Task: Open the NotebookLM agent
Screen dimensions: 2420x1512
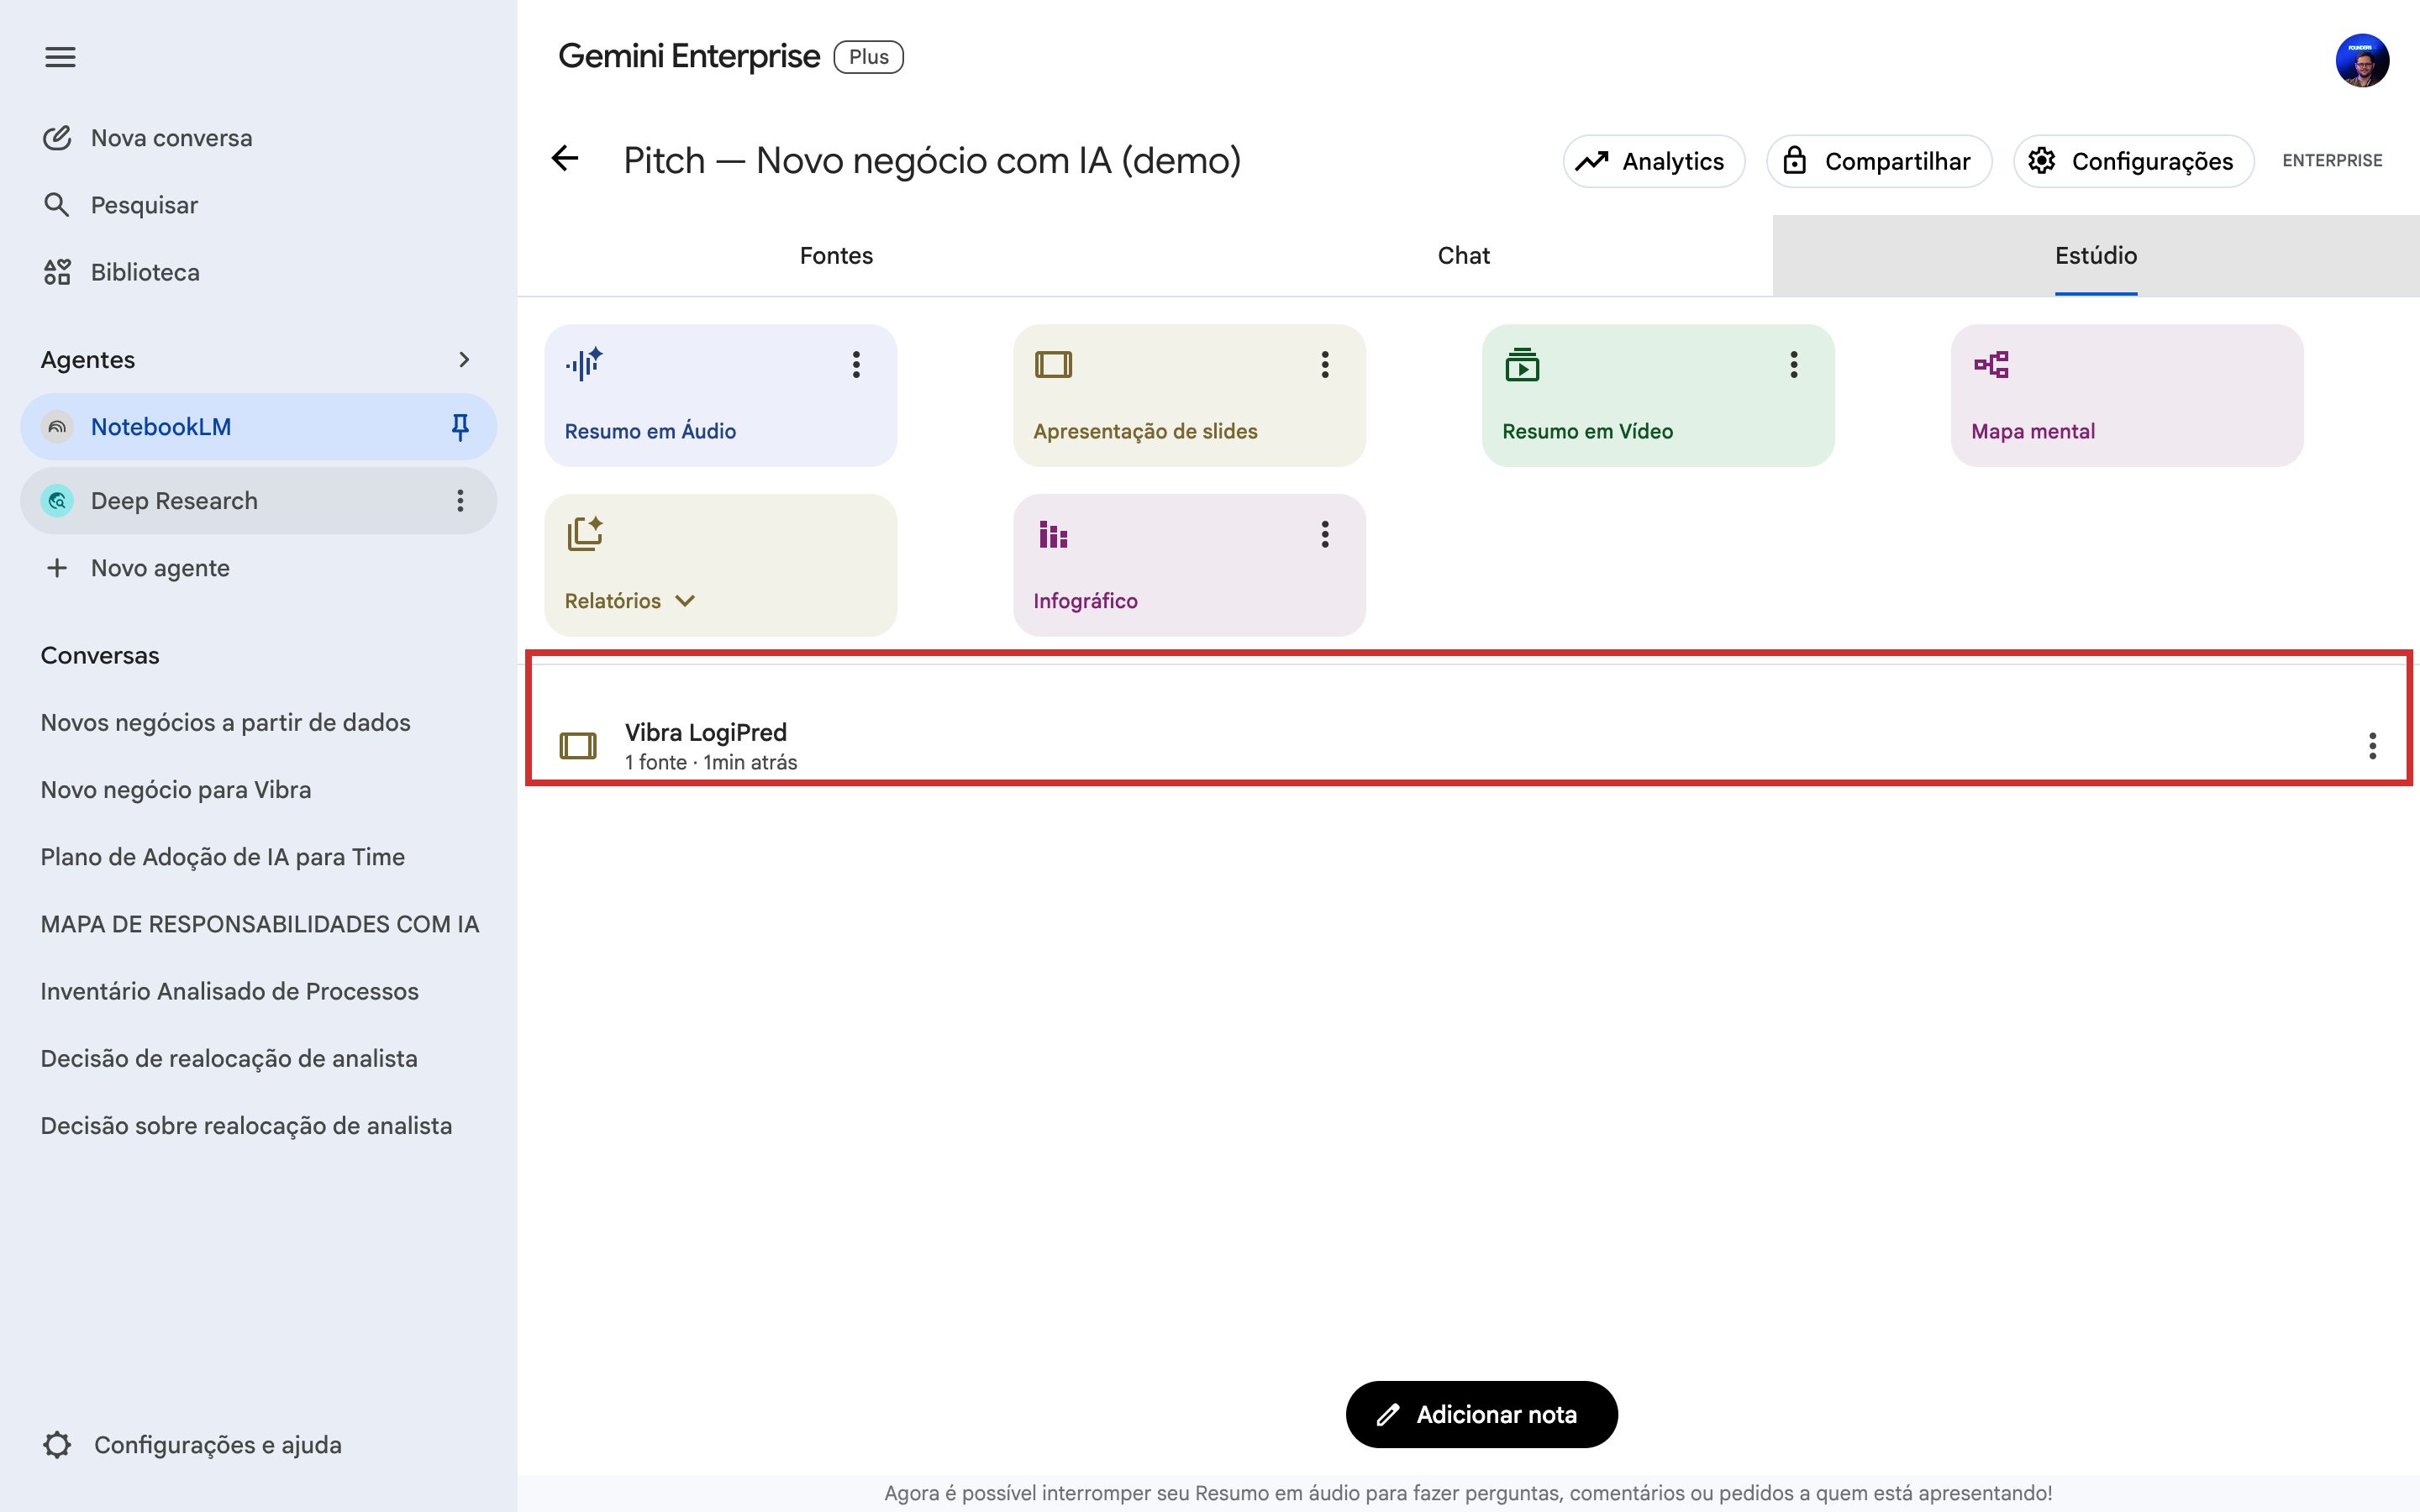Action: pyautogui.click(x=258, y=427)
